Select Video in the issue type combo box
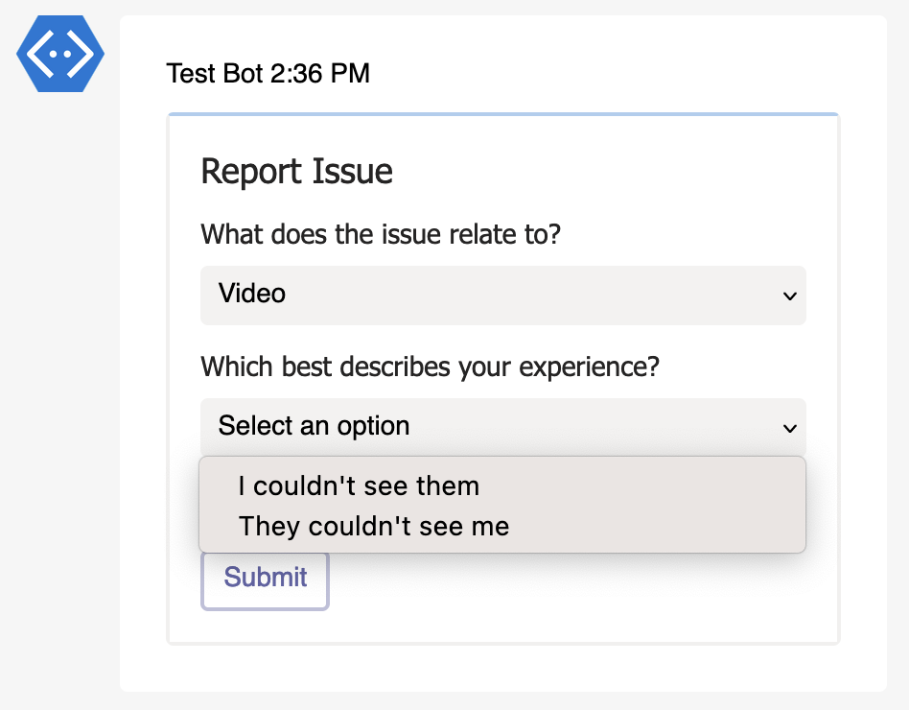Image resolution: width=909 pixels, height=710 pixels. point(502,295)
